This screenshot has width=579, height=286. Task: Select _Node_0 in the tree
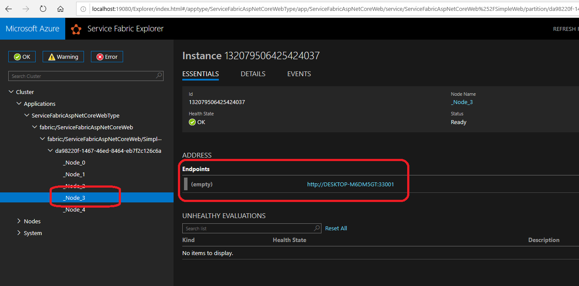[74, 162]
